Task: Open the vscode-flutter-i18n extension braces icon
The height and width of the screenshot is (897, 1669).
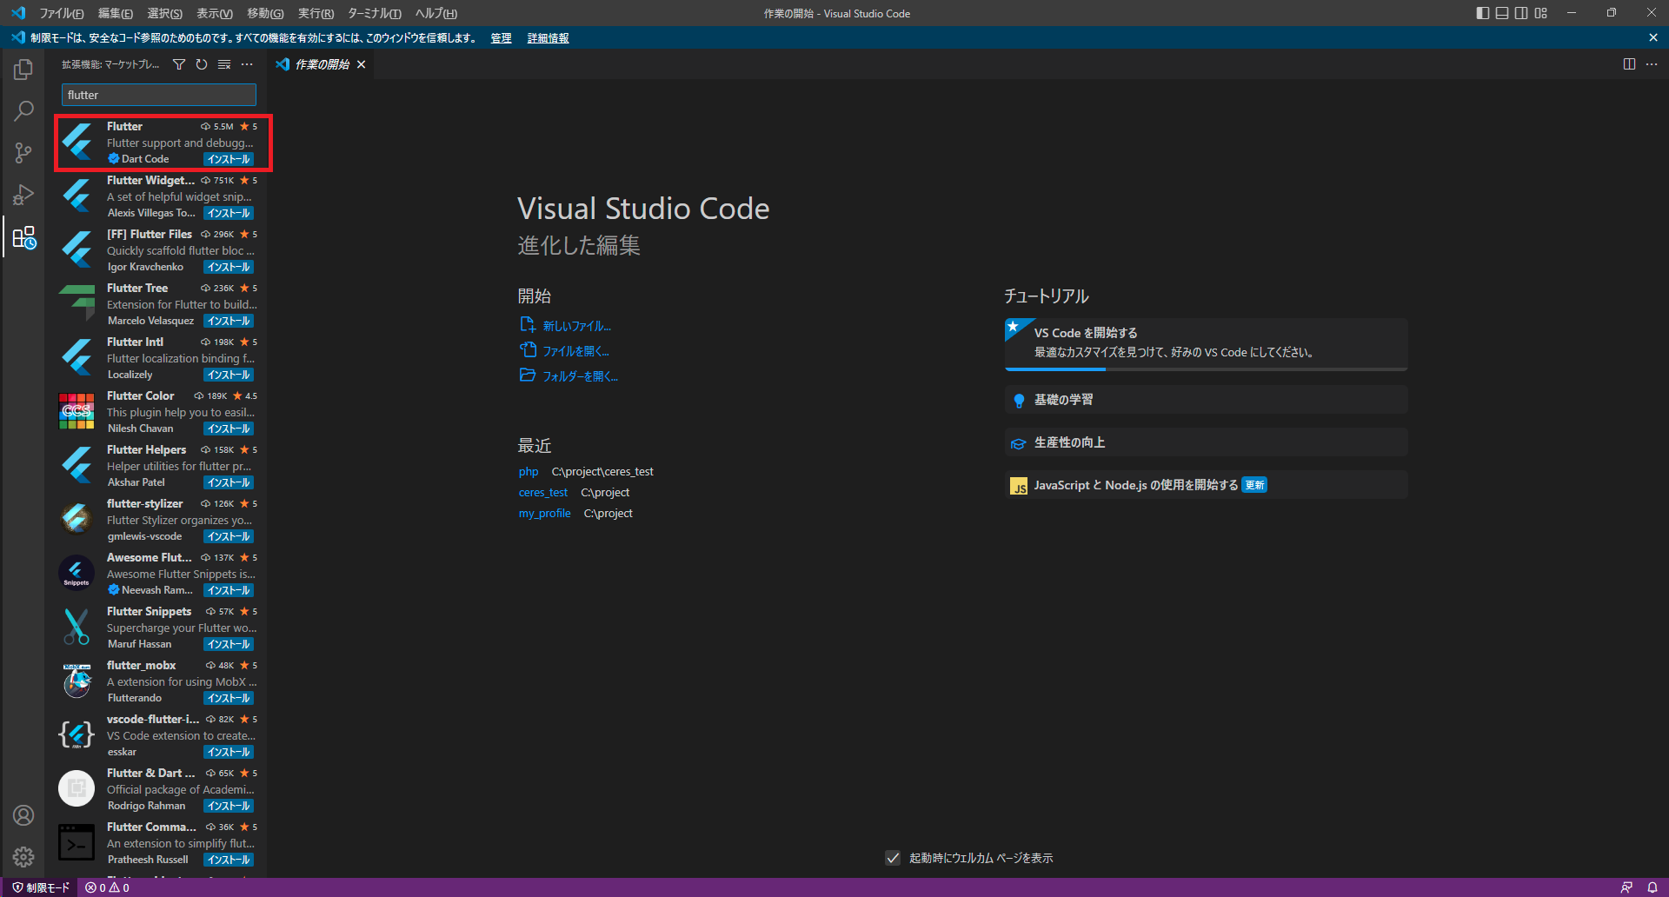Action: click(x=76, y=734)
